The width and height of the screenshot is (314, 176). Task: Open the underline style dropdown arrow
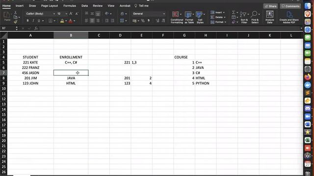pos(43,21)
